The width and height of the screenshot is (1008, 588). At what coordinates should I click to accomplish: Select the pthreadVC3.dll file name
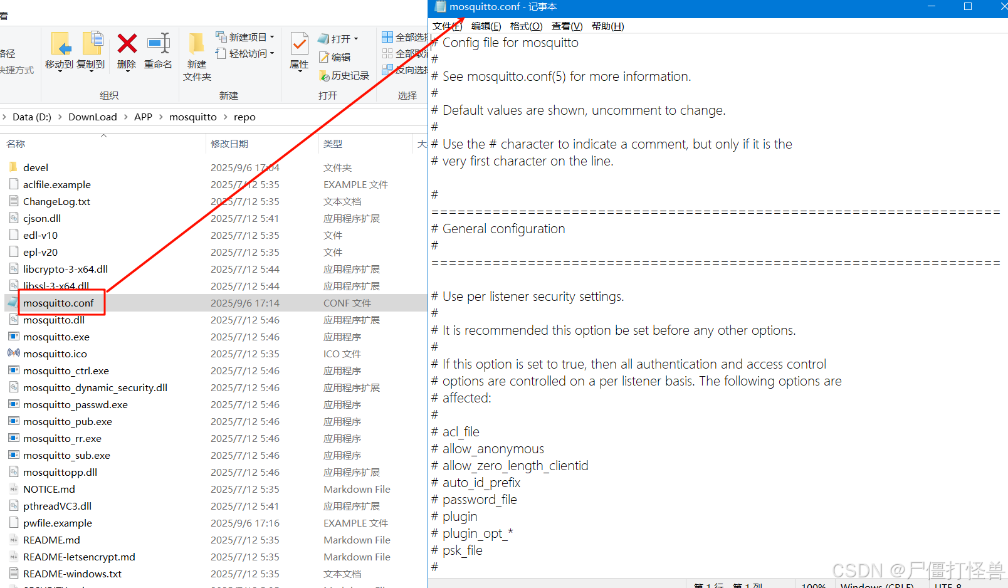[x=57, y=506]
